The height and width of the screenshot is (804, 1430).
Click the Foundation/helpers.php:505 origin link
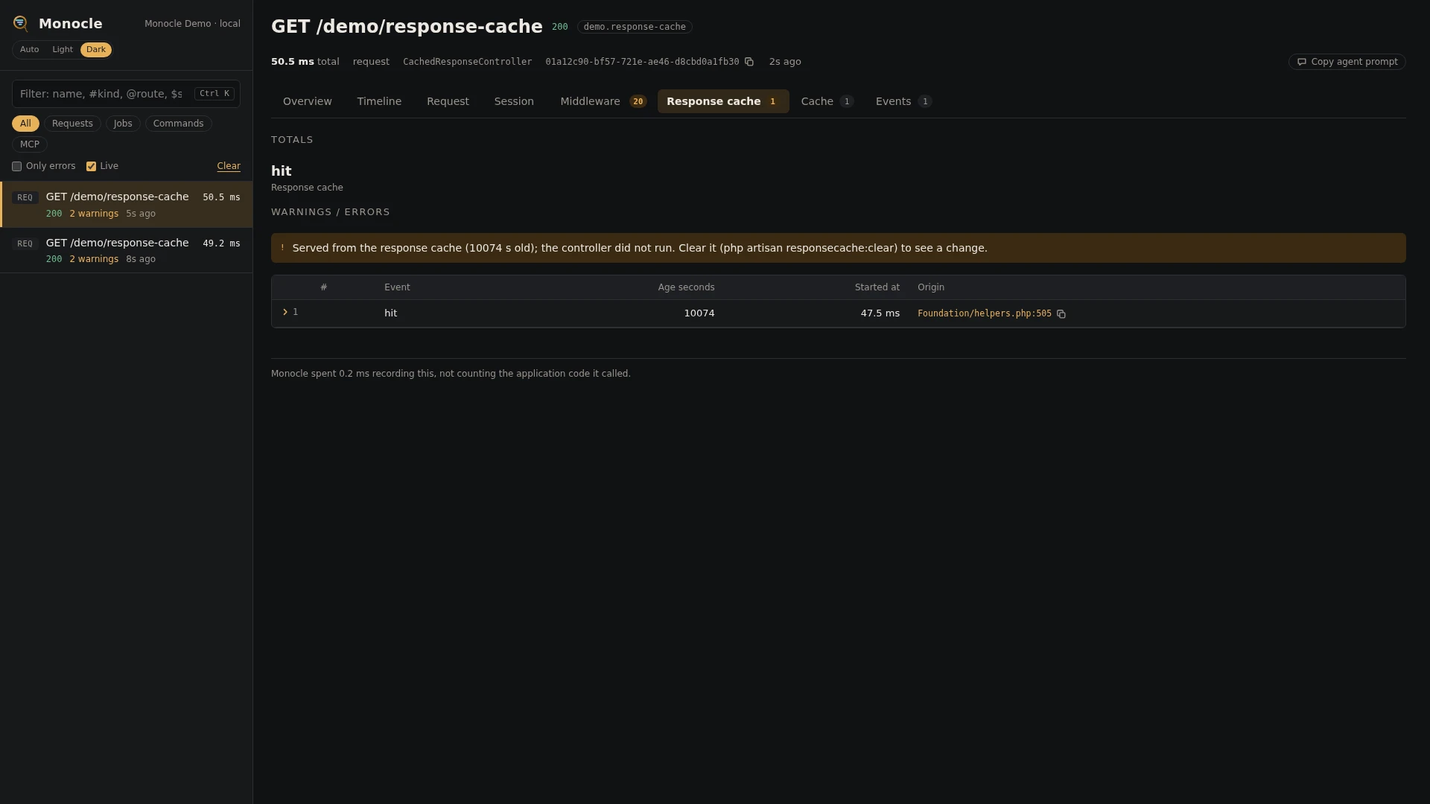point(984,313)
